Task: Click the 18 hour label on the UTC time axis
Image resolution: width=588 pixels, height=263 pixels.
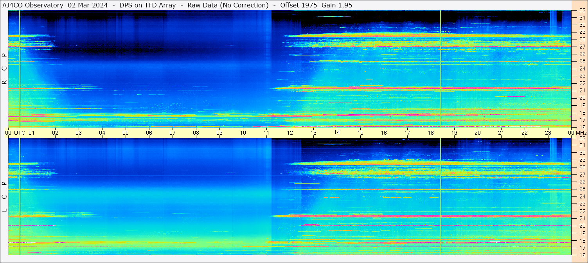Action: pyautogui.click(x=431, y=133)
